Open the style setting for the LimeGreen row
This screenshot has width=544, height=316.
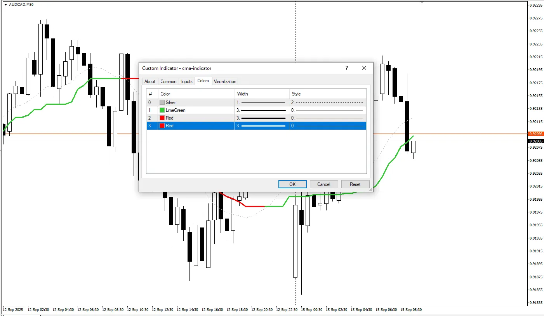328,110
